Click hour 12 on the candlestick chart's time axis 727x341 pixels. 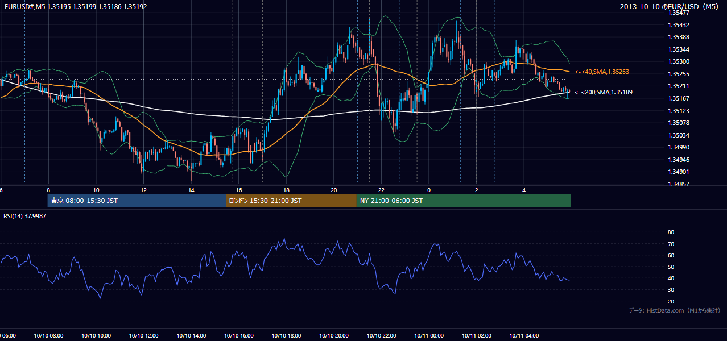[144, 190]
